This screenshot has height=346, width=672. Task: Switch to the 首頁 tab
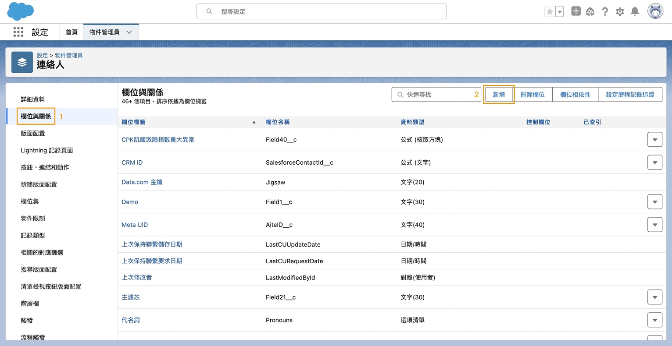click(x=71, y=32)
